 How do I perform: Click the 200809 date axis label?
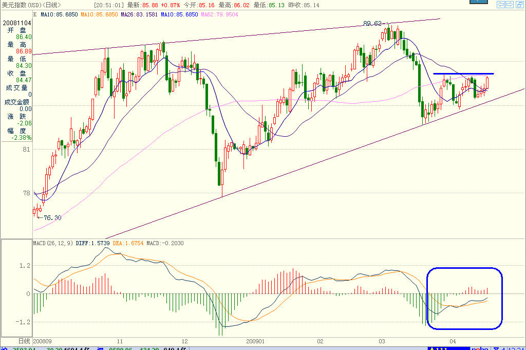[43, 341]
